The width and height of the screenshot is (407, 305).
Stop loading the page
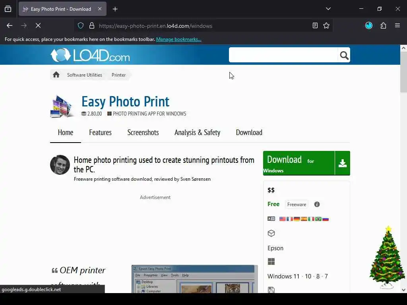click(x=38, y=26)
